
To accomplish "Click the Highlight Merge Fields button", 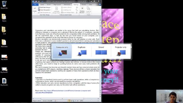I will (x=56, y=10).
